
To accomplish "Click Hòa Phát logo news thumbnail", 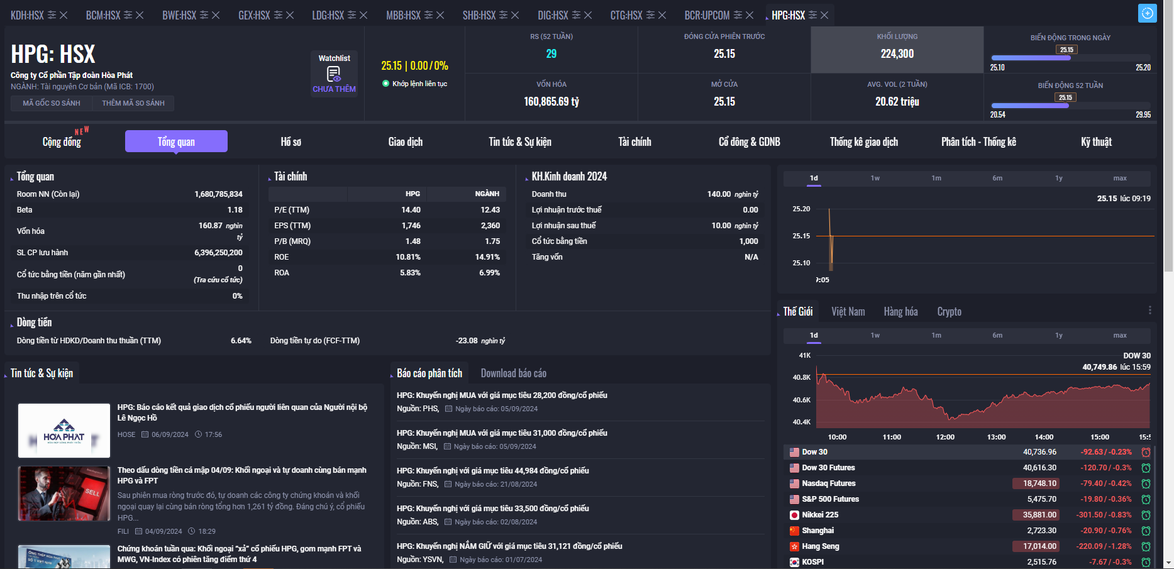I will coord(64,430).
